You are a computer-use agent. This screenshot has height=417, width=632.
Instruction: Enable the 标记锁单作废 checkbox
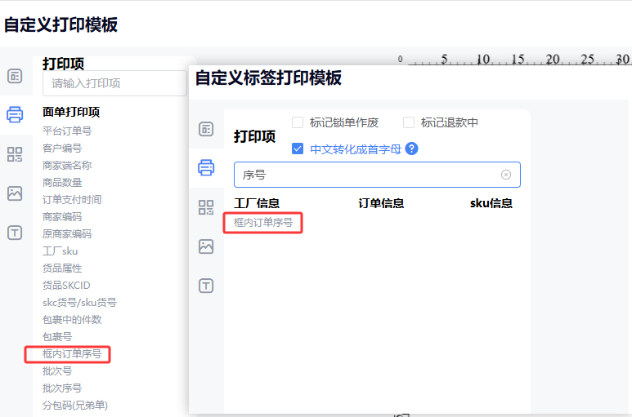298,122
